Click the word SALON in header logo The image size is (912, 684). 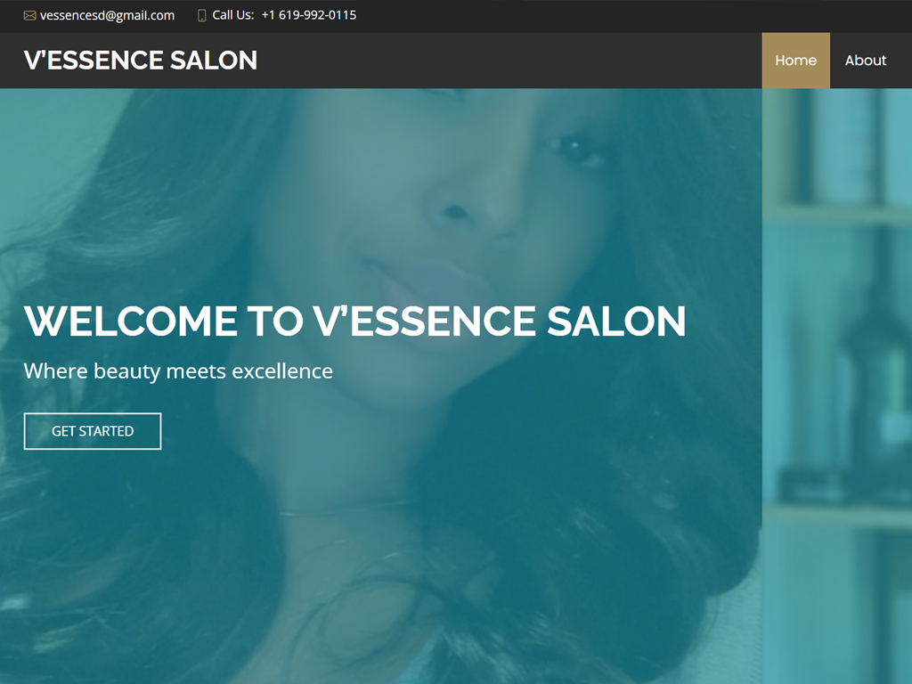pos(214,61)
